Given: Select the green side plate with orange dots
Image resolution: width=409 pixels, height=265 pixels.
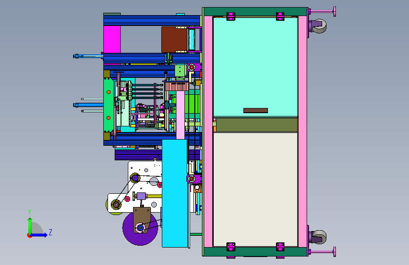Looking at the screenshot, I should pyautogui.click(x=109, y=105).
